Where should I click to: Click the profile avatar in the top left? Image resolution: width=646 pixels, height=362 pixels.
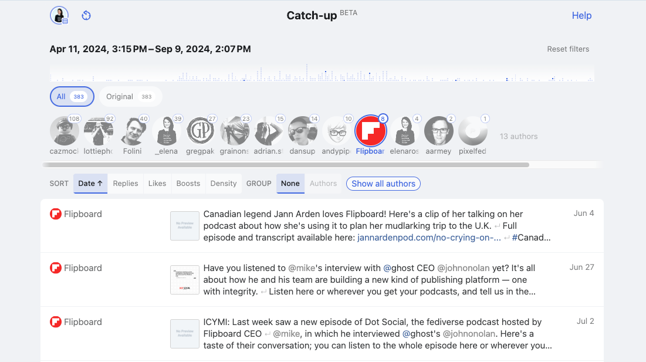[59, 16]
